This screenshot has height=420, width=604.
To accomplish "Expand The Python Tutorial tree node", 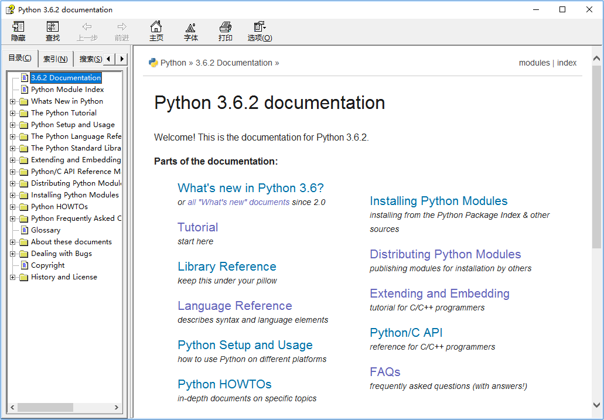I will [13, 113].
